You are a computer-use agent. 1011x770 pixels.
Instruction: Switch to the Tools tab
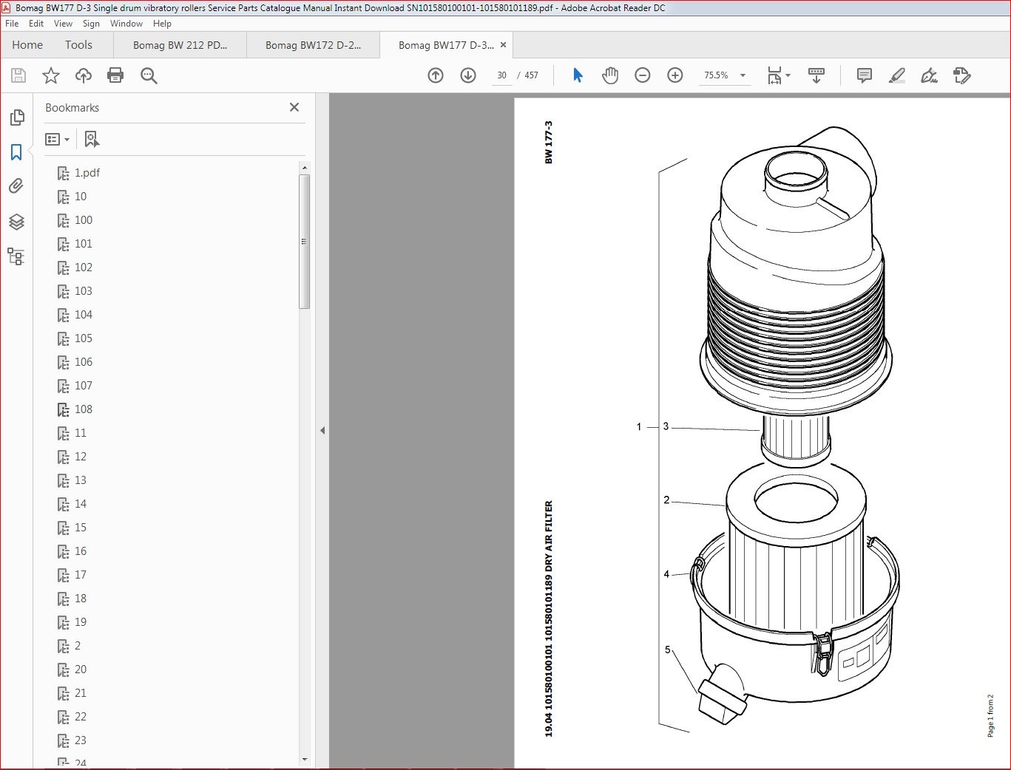(78, 45)
